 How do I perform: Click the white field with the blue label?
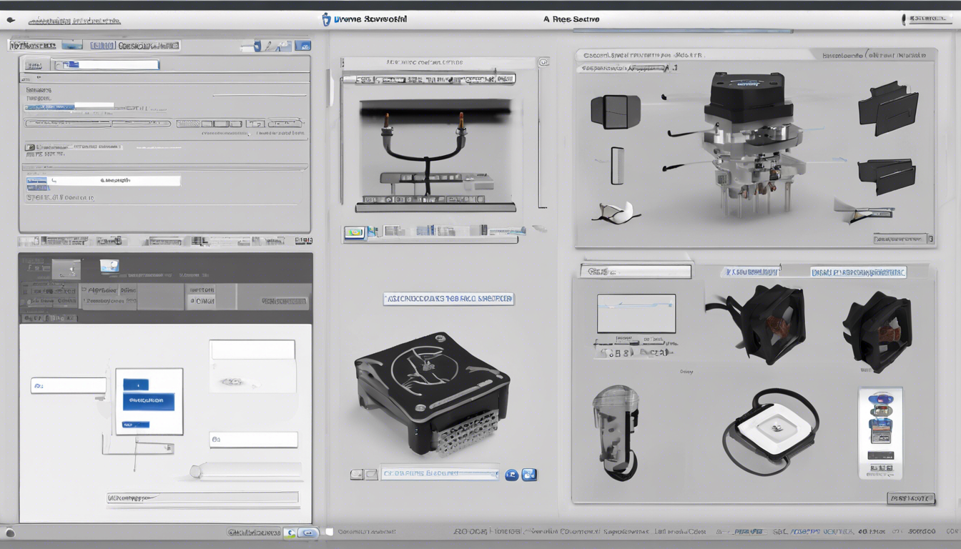coord(103,181)
